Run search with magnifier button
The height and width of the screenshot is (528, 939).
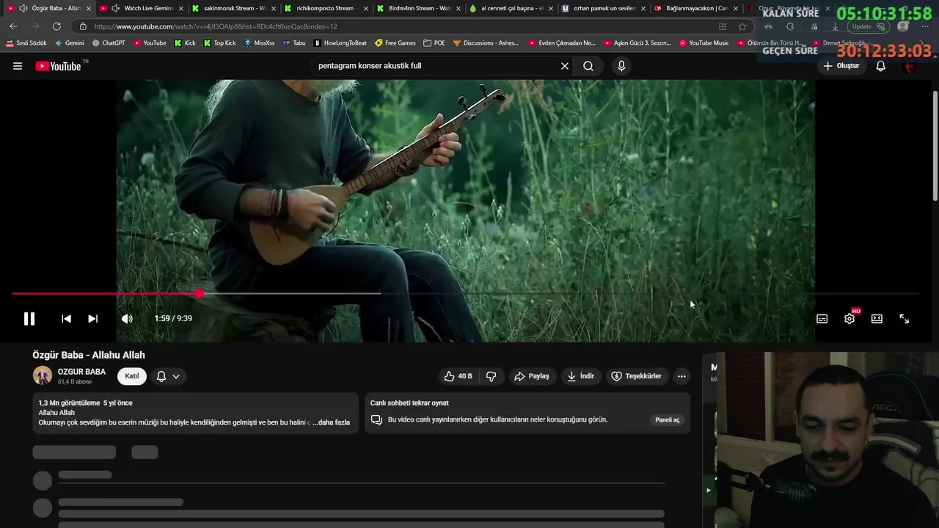pos(588,66)
